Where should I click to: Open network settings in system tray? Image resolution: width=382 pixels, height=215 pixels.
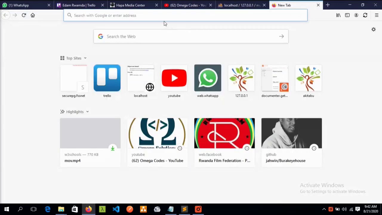click(351, 209)
